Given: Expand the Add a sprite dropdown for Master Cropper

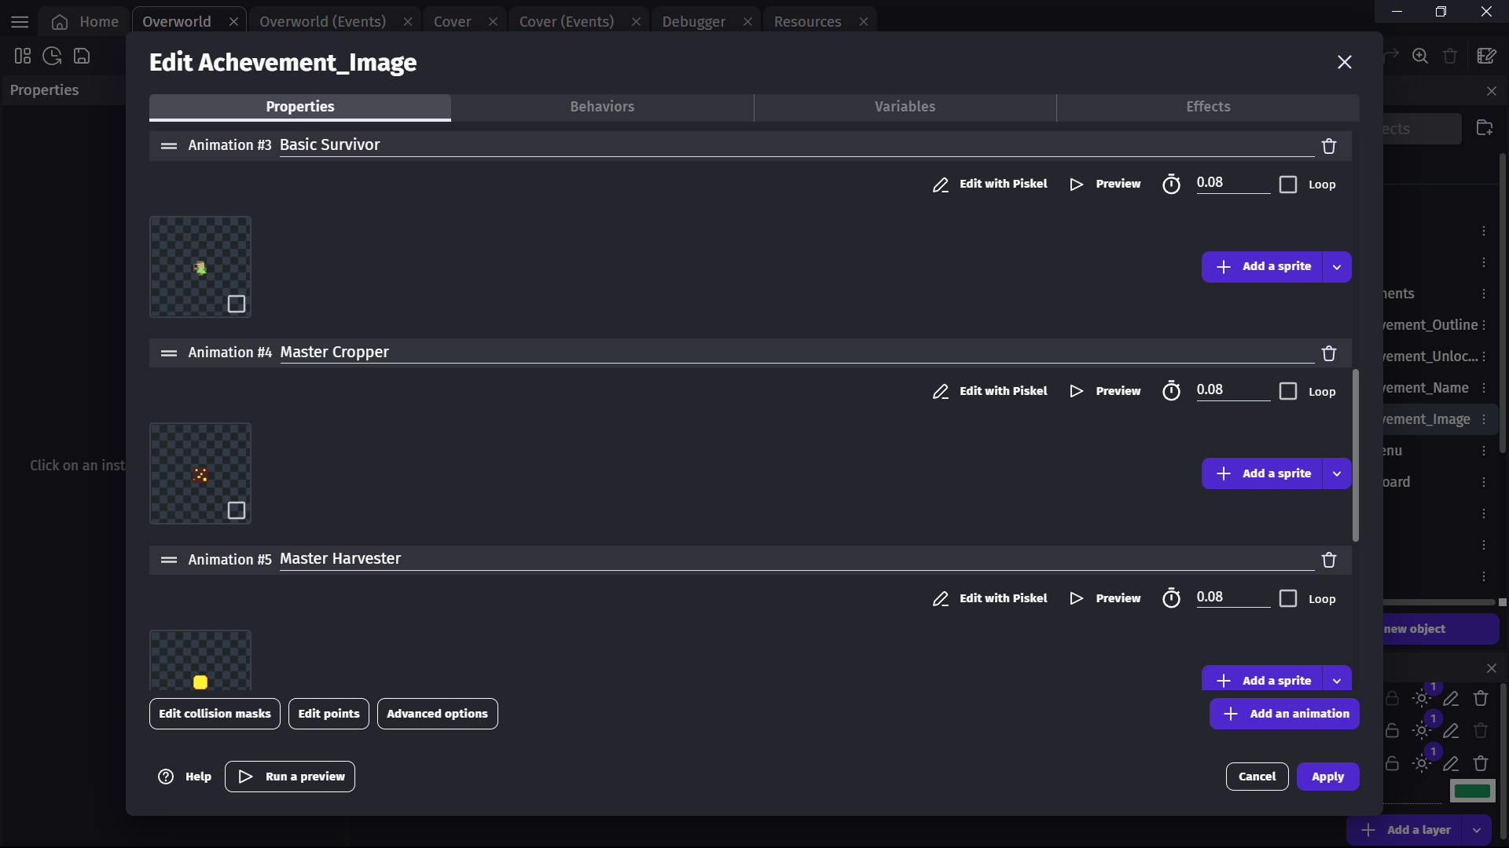Looking at the screenshot, I should [x=1336, y=473].
